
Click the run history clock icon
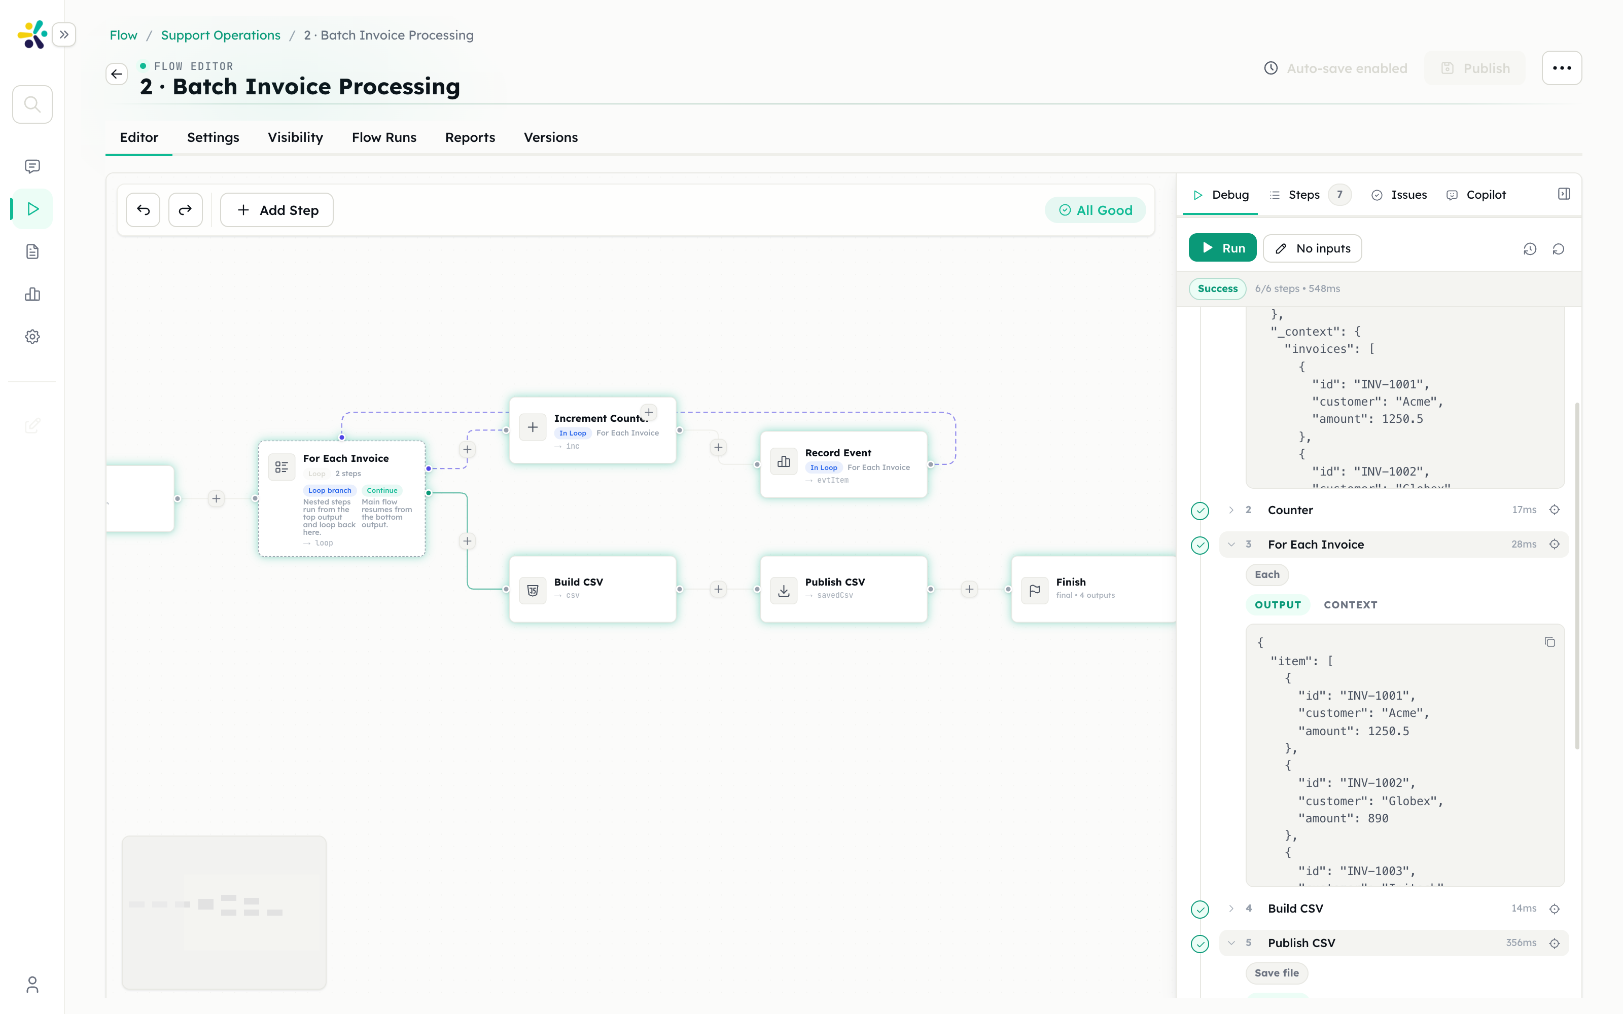(x=1530, y=249)
